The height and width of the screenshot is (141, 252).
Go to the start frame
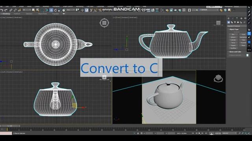pos(193,133)
